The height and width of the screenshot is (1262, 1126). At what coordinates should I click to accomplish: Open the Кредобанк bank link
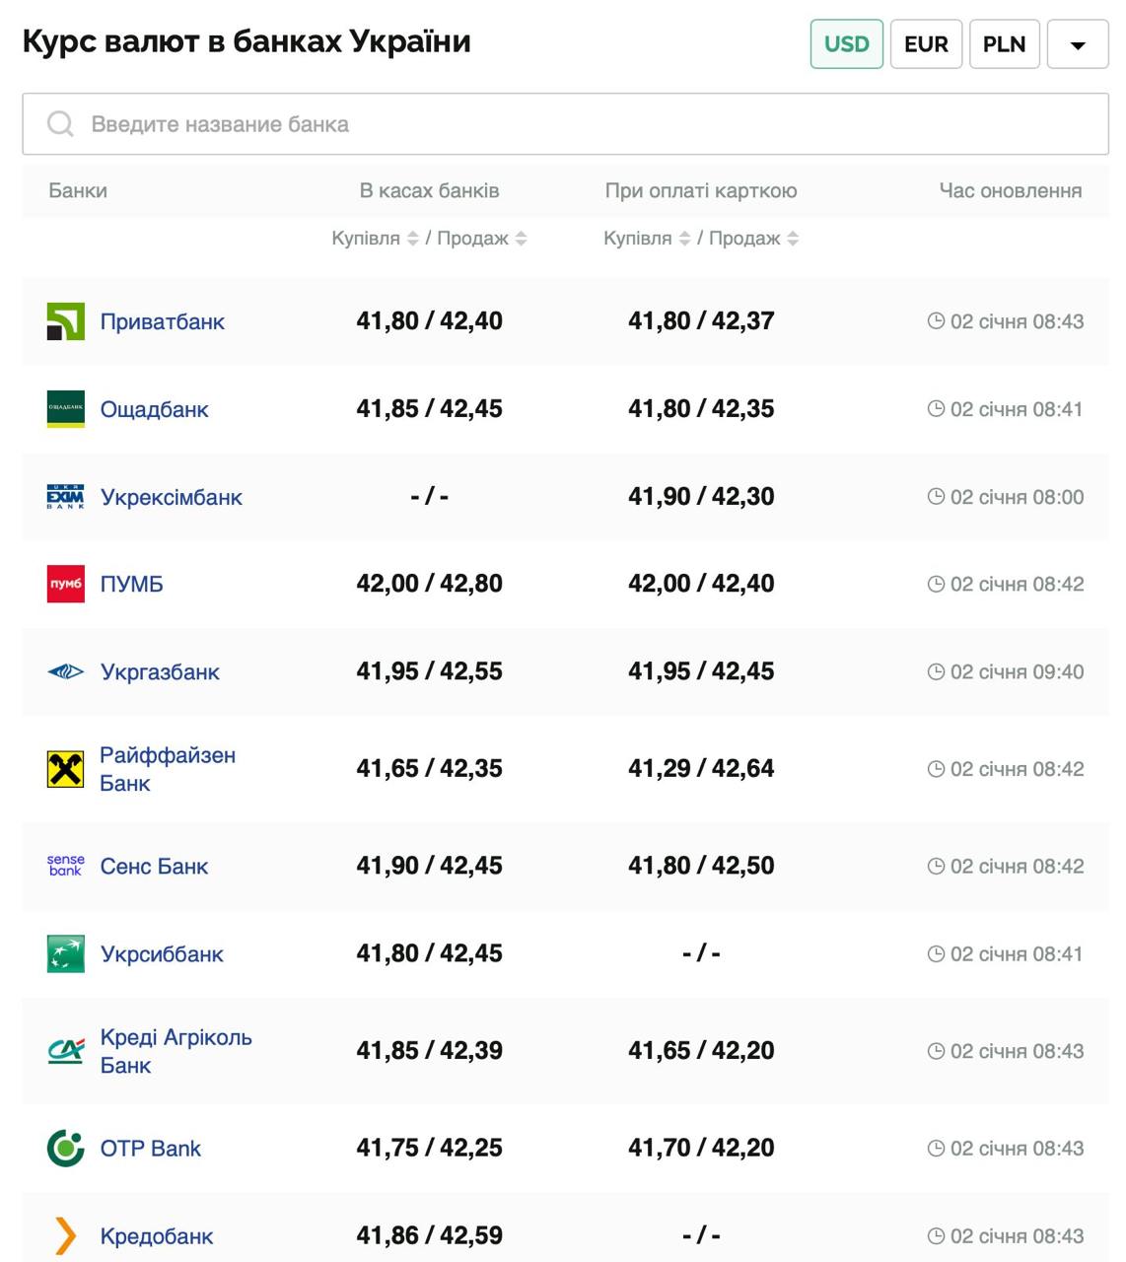[x=157, y=1236]
